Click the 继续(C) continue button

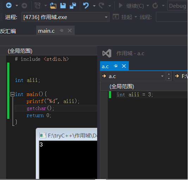pyautogui.click(x=131, y=6)
